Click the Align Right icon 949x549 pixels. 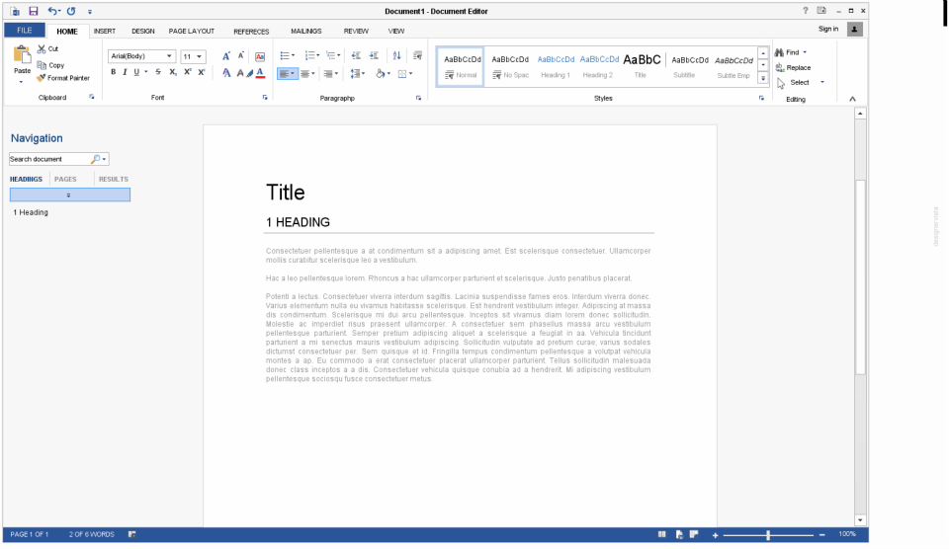(328, 74)
